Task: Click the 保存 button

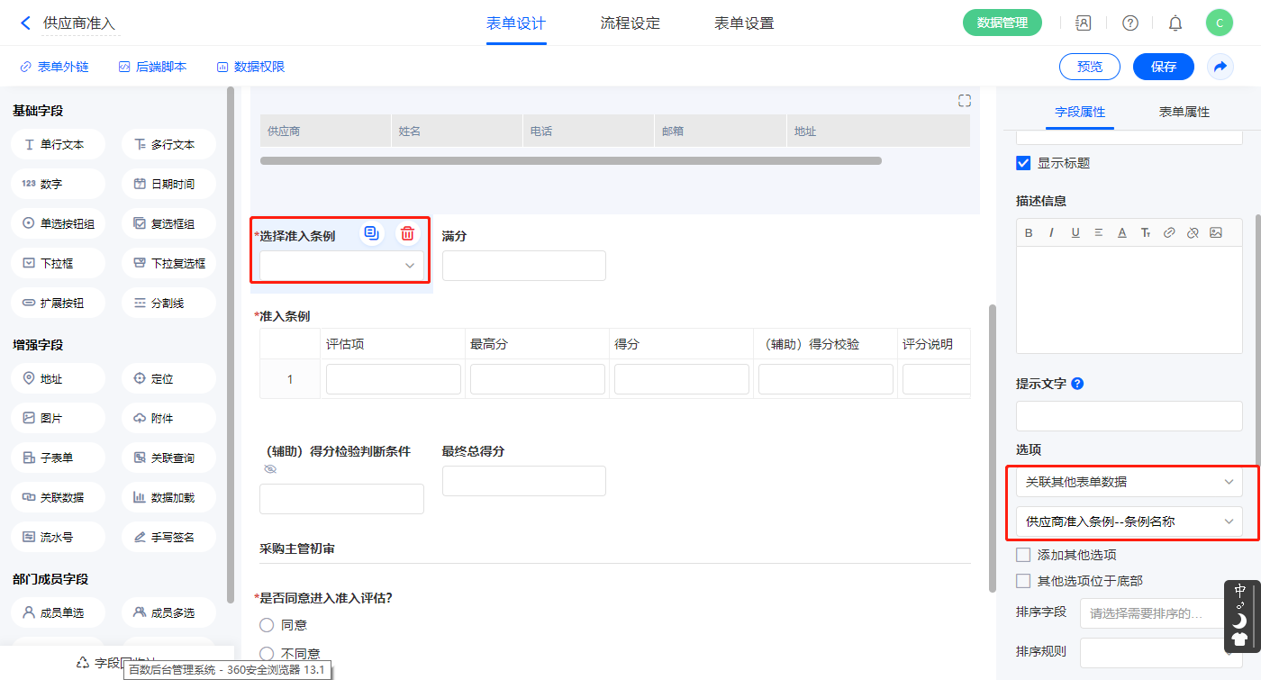Action: [1163, 67]
